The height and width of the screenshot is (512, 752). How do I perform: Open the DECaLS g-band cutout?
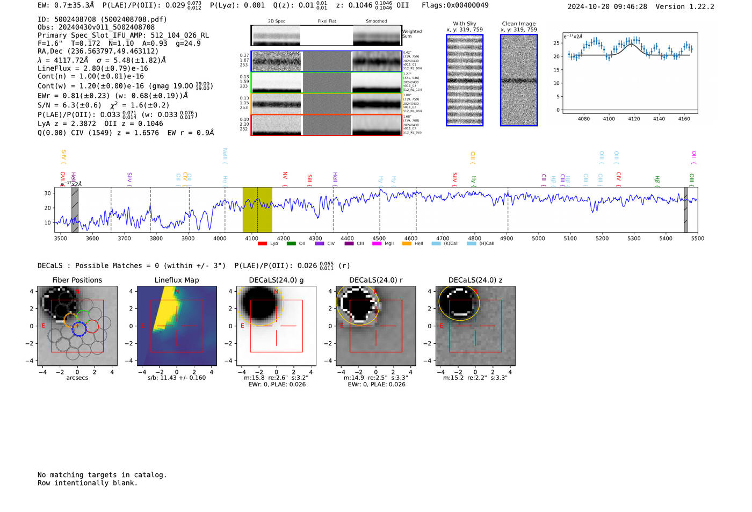276,326
